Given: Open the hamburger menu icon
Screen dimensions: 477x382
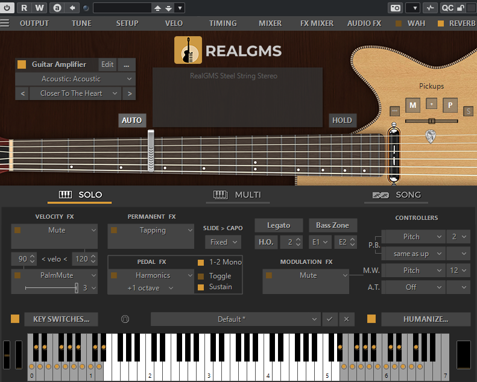Looking at the screenshot, I should pyautogui.click(x=5, y=23).
